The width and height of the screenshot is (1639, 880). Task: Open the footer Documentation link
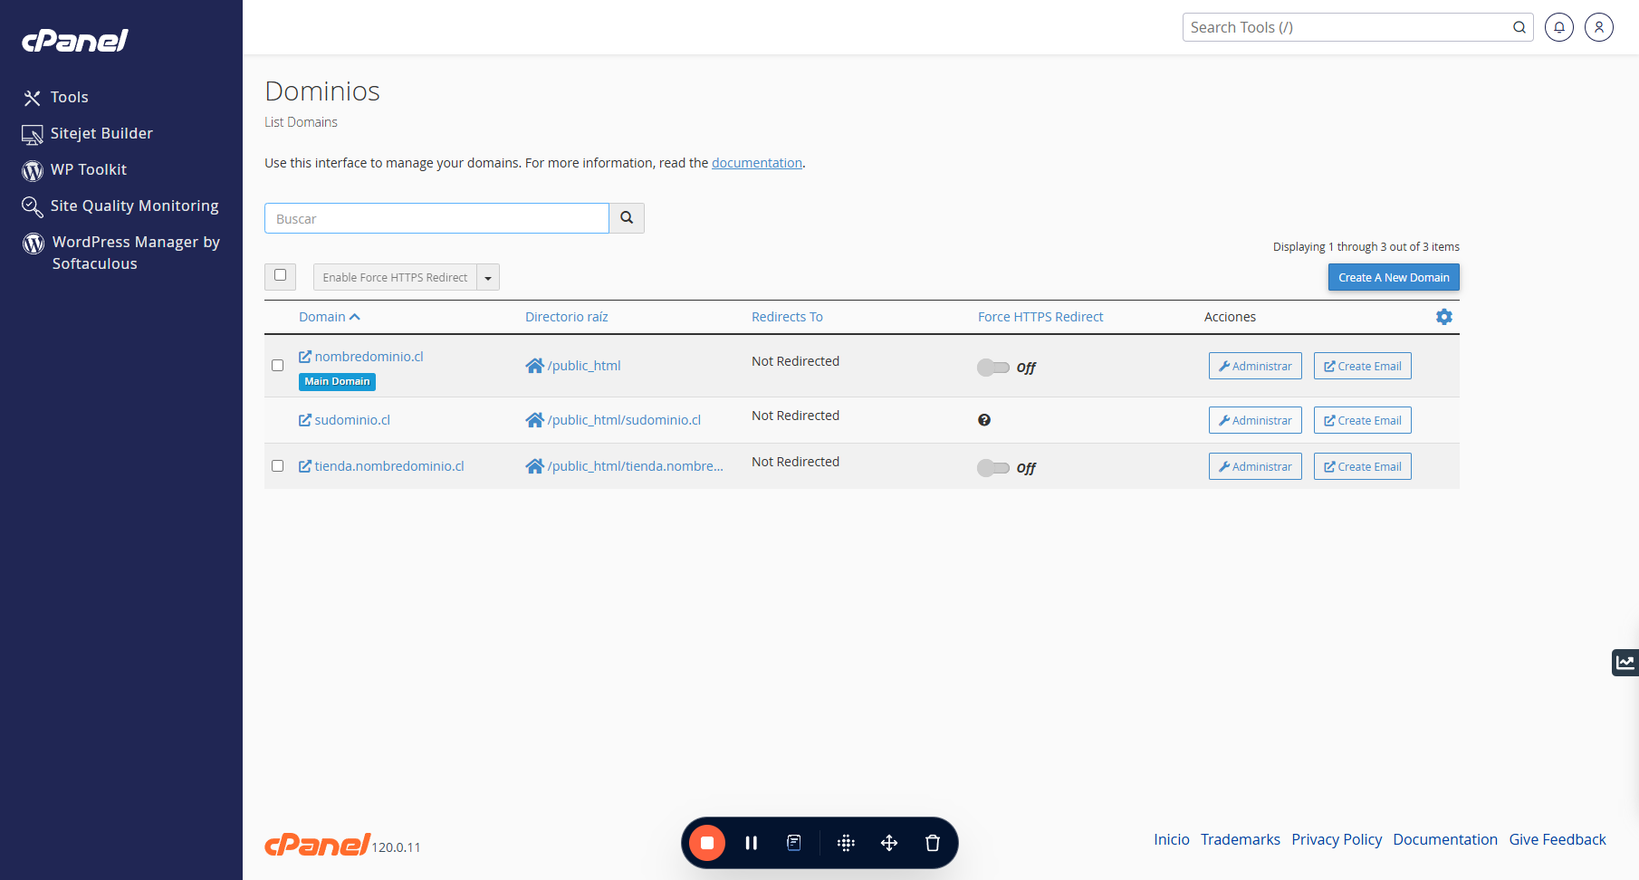(1445, 839)
